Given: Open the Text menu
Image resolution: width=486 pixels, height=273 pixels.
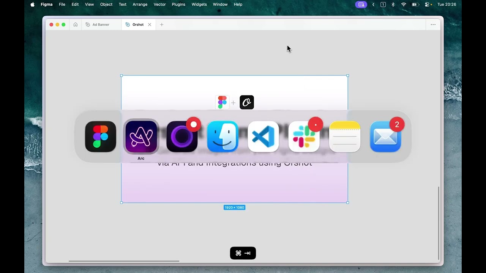Looking at the screenshot, I should point(123,5).
